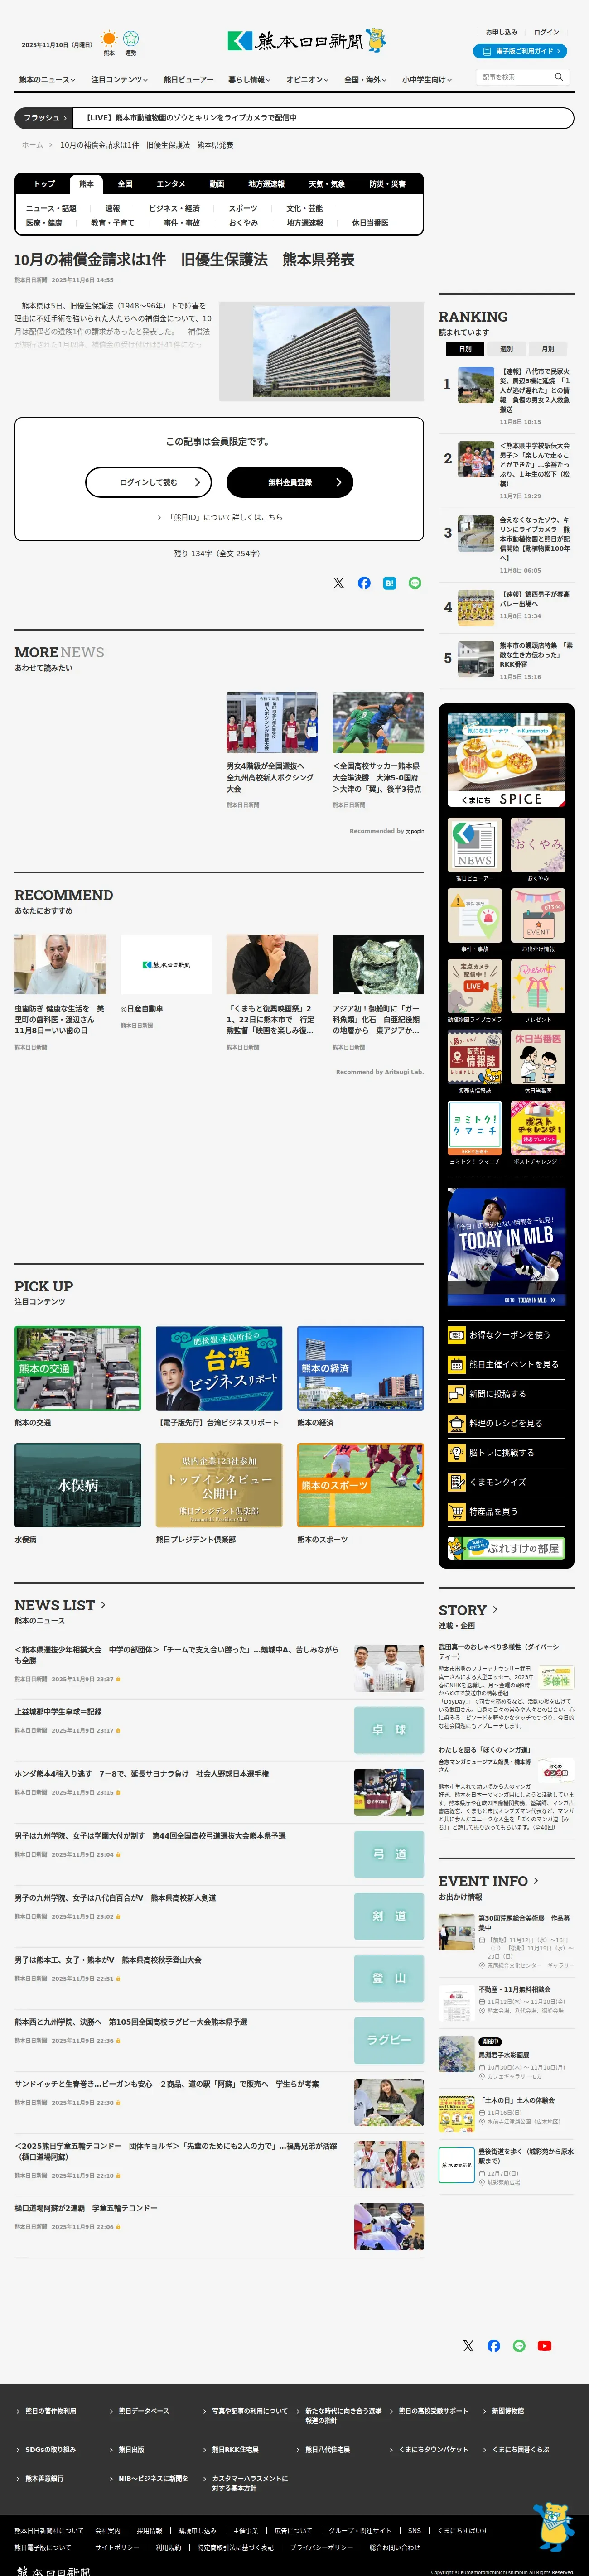This screenshot has height=2576, width=589.
Task: Open ポストチャレンジ！ tile icon
Action: pos(538,1129)
